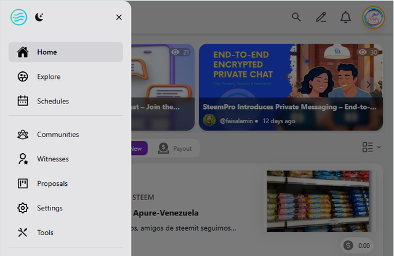This screenshot has width=394, height=256.
Task: Open the Home menu item
Action: pos(66,52)
